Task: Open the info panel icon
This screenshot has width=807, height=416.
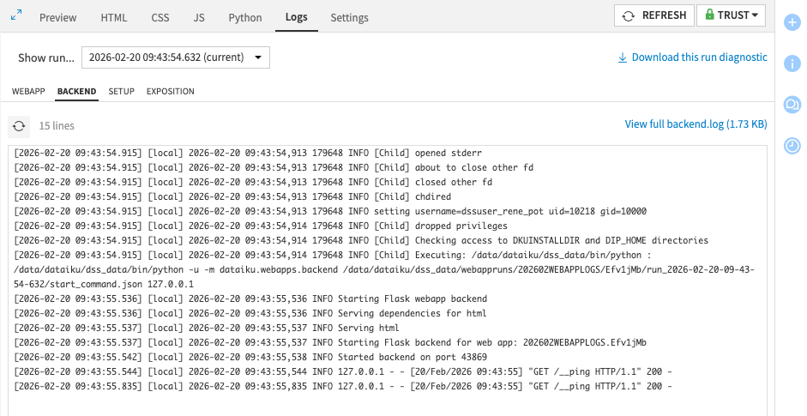Action: (792, 63)
